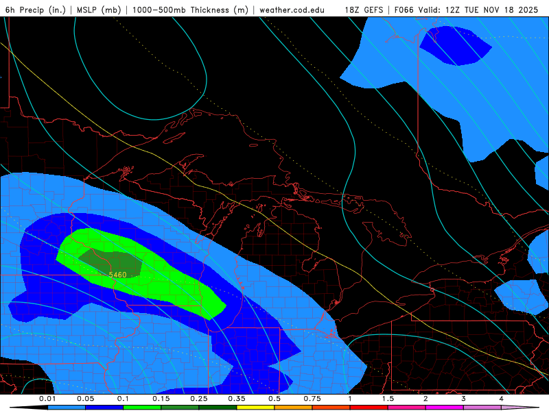Click the 'F066' forecast hour text
Screen dimensions: 549x411
(404, 10)
